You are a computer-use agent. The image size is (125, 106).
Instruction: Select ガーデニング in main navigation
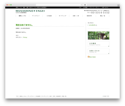62,16
